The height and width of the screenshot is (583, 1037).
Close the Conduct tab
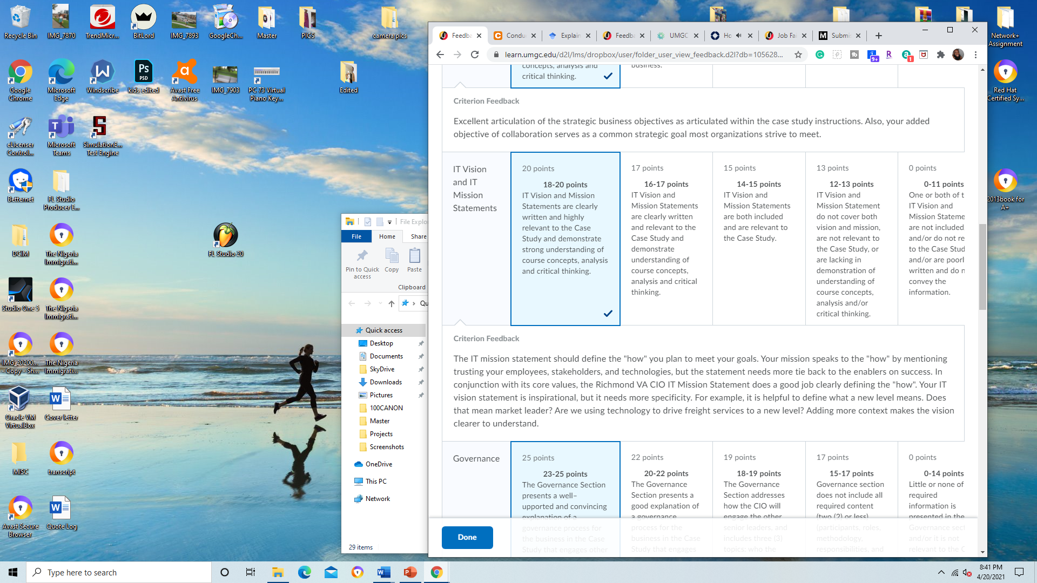click(x=534, y=36)
